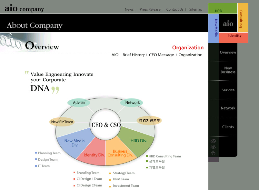The height and width of the screenshot is (190, 259).
Task: Open the Sitemap link
Action: click(x=196, y=9)
